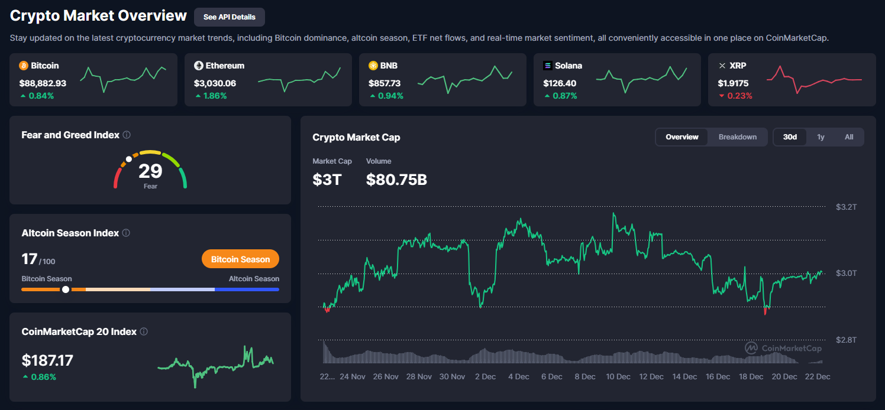Open the Solana price card

(x=617, y=80)
